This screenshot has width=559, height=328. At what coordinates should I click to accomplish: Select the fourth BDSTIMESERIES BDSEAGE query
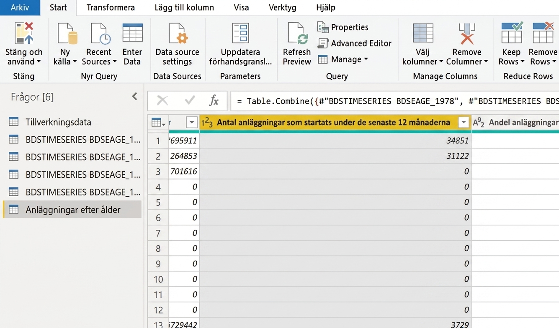tap(72, 192)
